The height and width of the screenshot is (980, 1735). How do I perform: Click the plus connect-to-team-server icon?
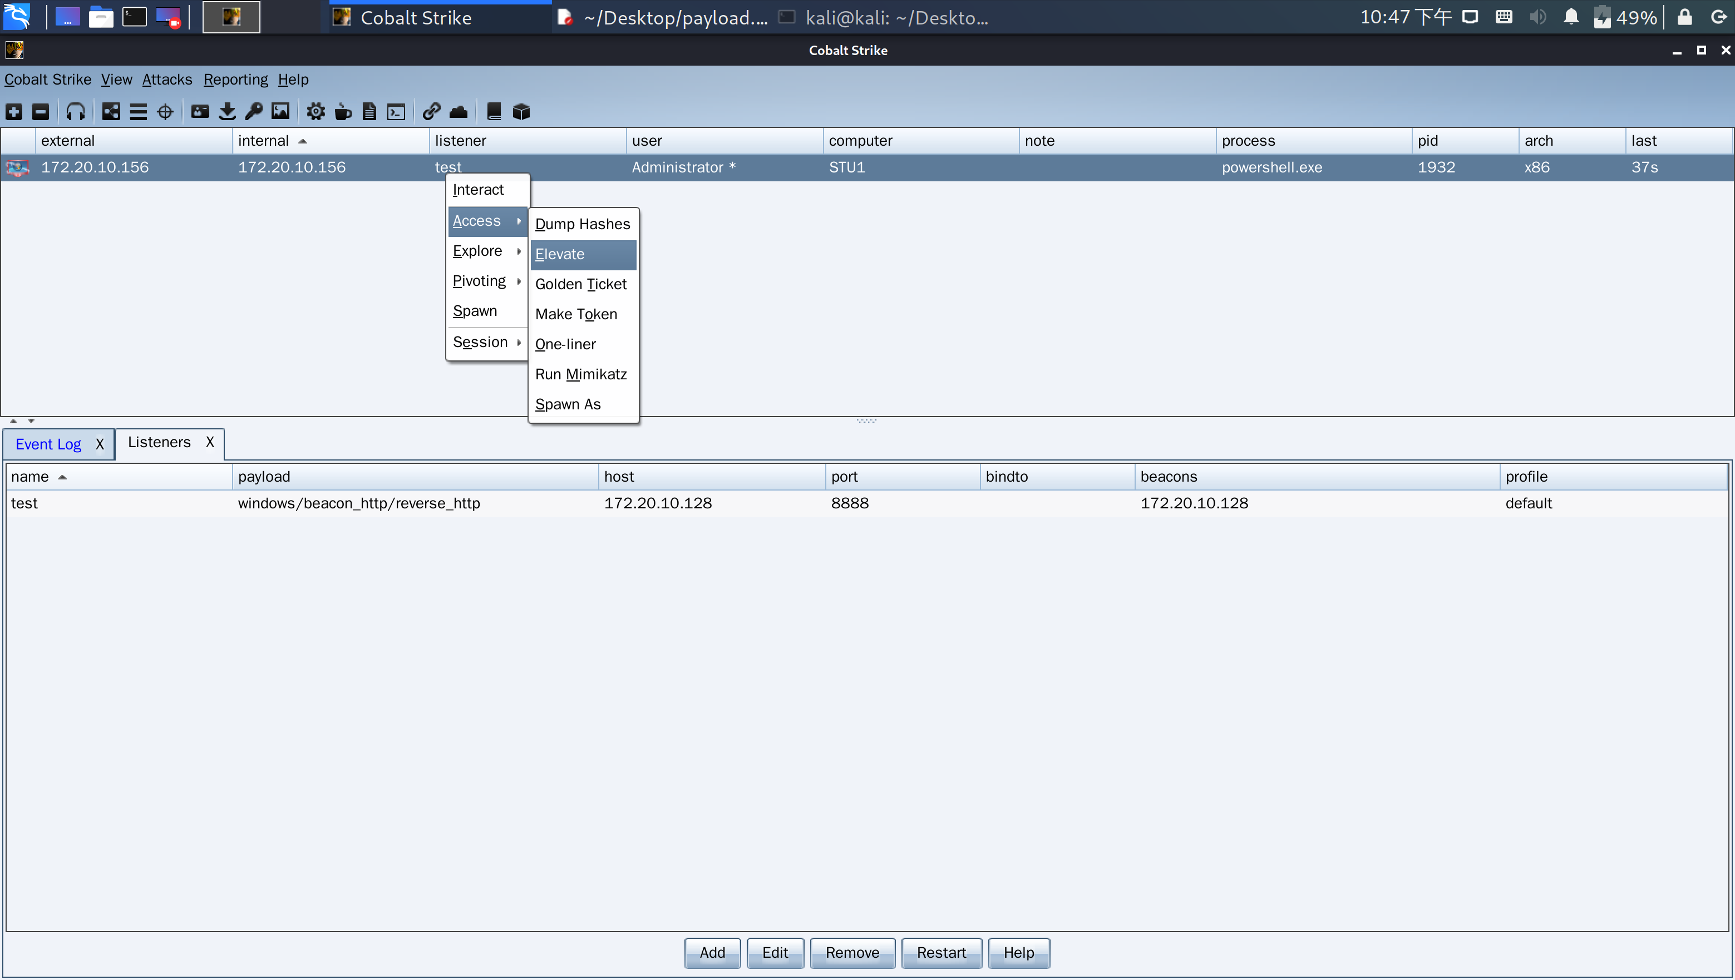click(14, 112)
